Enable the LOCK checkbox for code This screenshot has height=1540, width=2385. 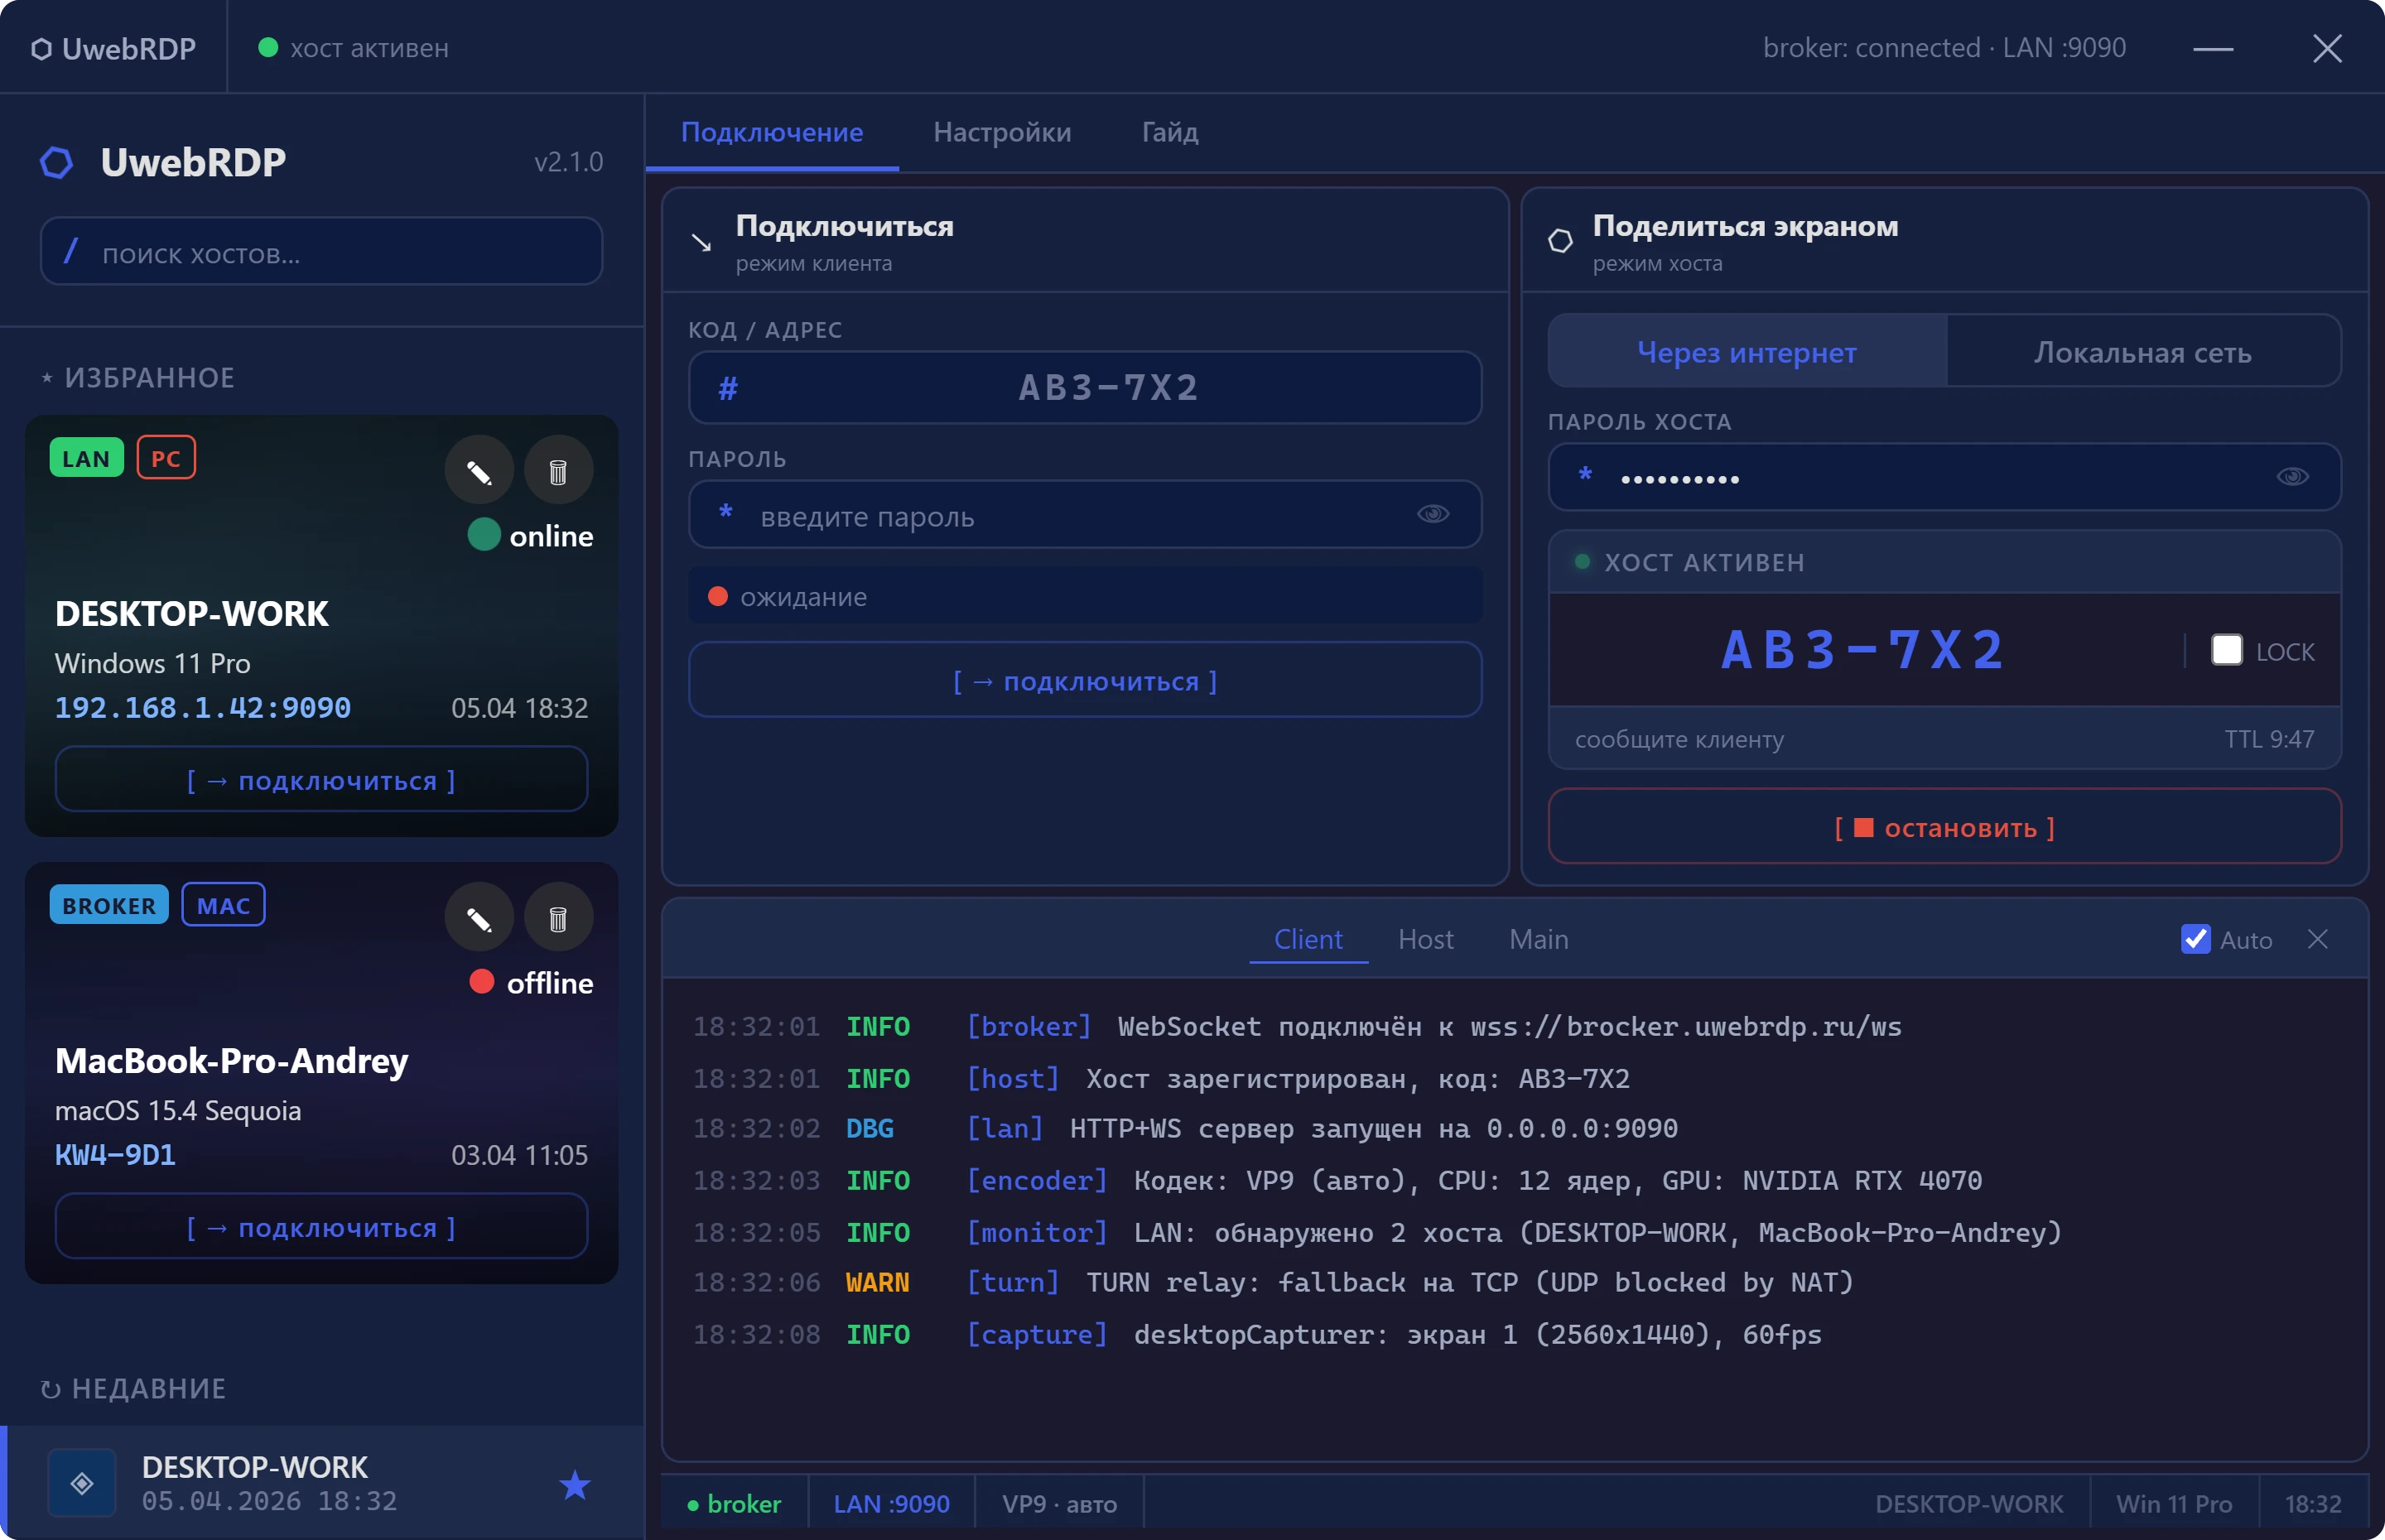[2227, 650]
